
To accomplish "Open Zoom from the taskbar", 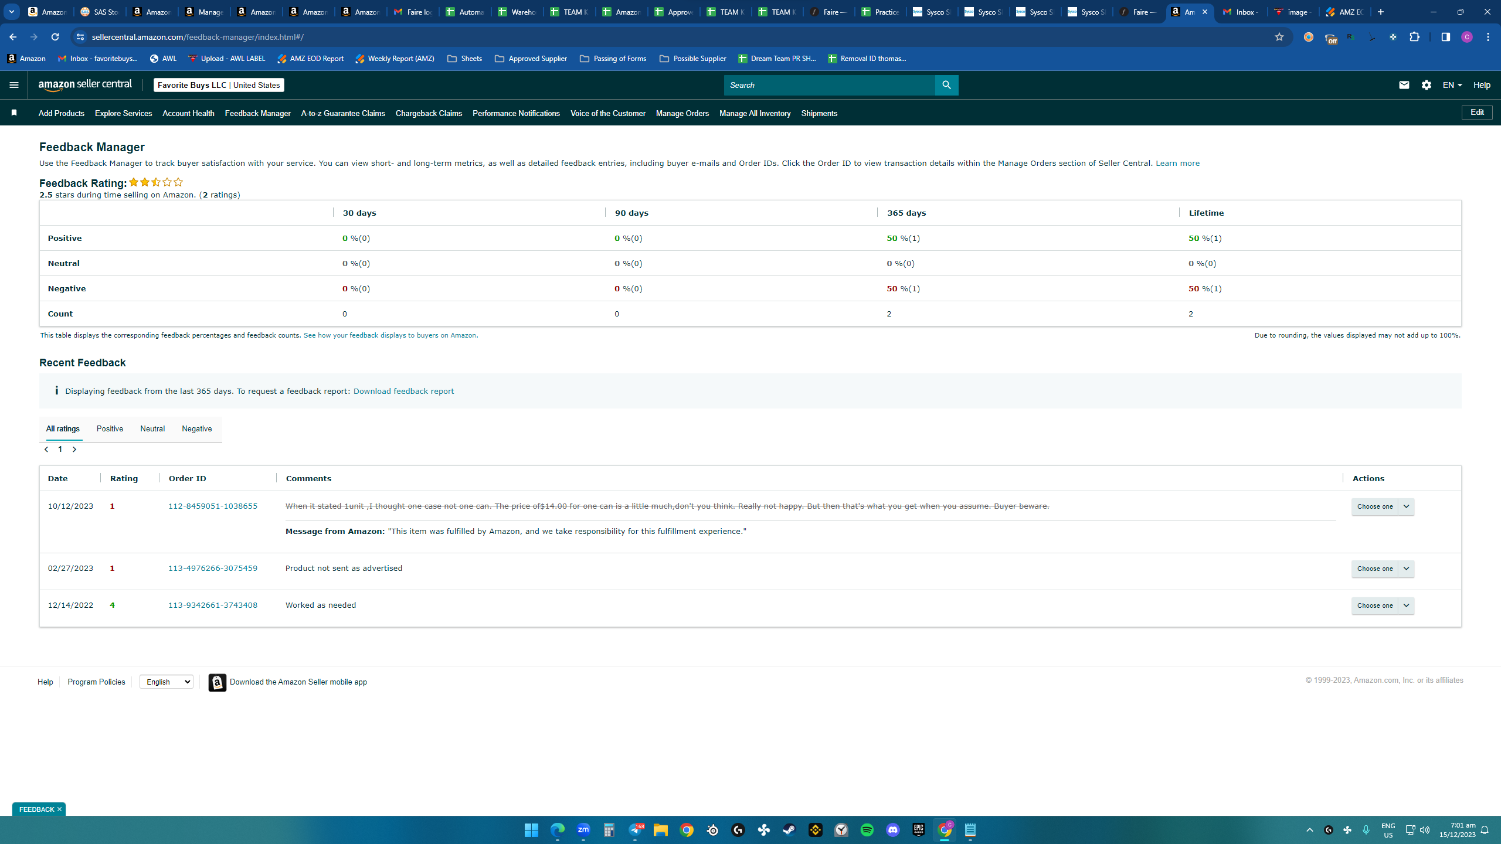I will tap(583, 830).
